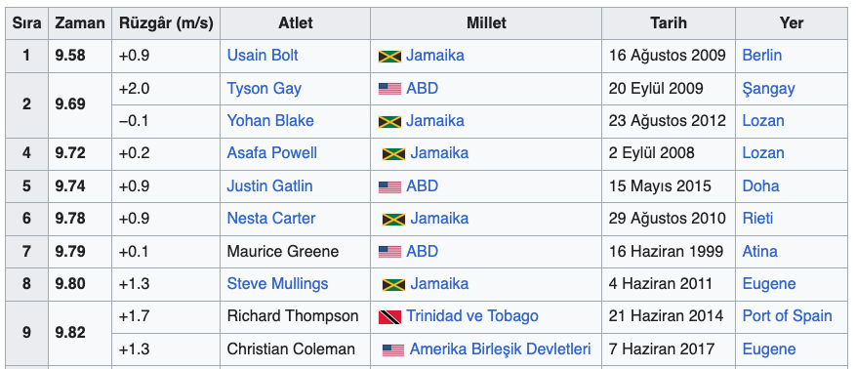The width and height of the screenshot is (856, 369).
Task: Select the Doha location link
Action: coord(761,185)
